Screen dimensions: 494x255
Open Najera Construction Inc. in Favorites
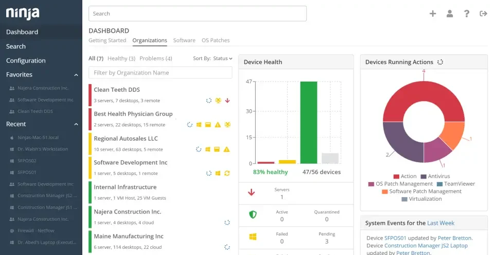coord(43,88)
